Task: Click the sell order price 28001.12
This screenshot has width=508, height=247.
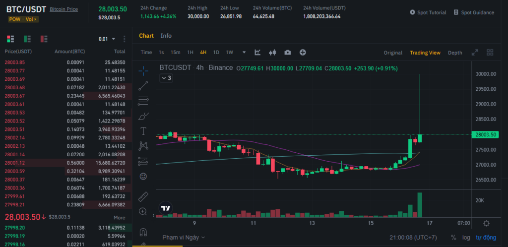Action: [14, 163]
